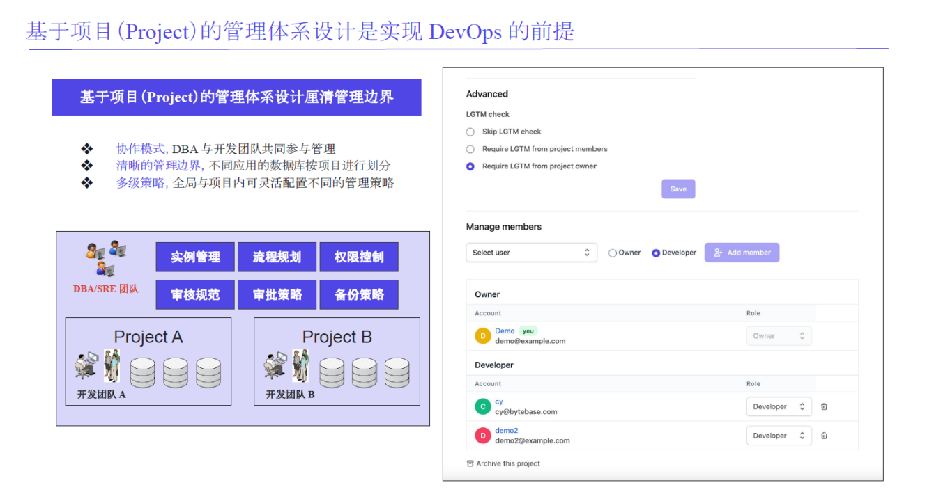Click the Manage members heading
Image resolution: width=927 pixels, height=501 pixels.
[x=504, y=227]
